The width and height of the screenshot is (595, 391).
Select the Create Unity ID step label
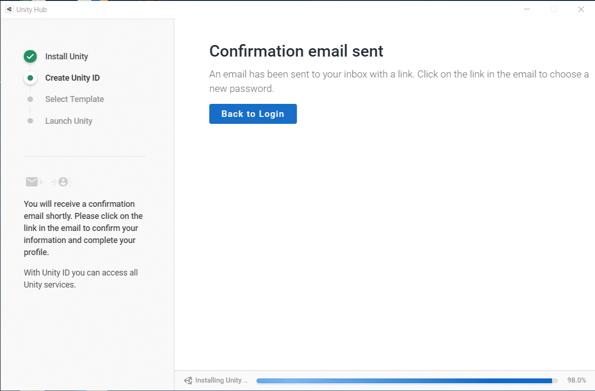pyautogui.click(x=72, y=78)
